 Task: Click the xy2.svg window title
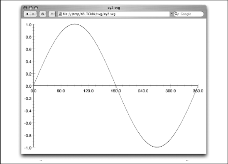(x=114, y=8)
